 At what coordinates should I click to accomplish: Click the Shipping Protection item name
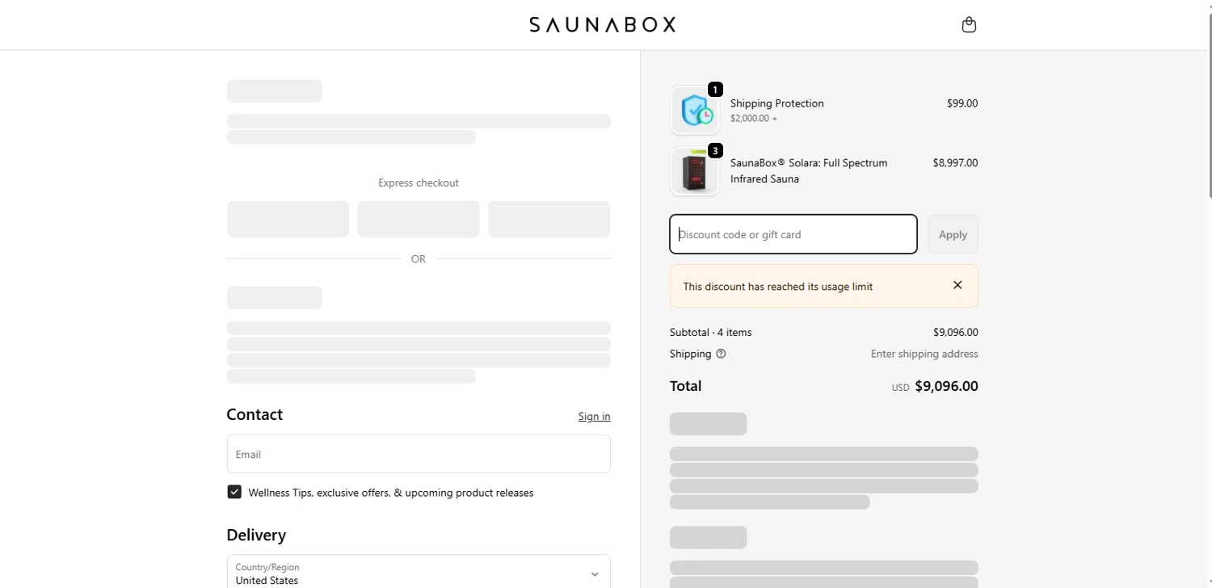[777, 103]
